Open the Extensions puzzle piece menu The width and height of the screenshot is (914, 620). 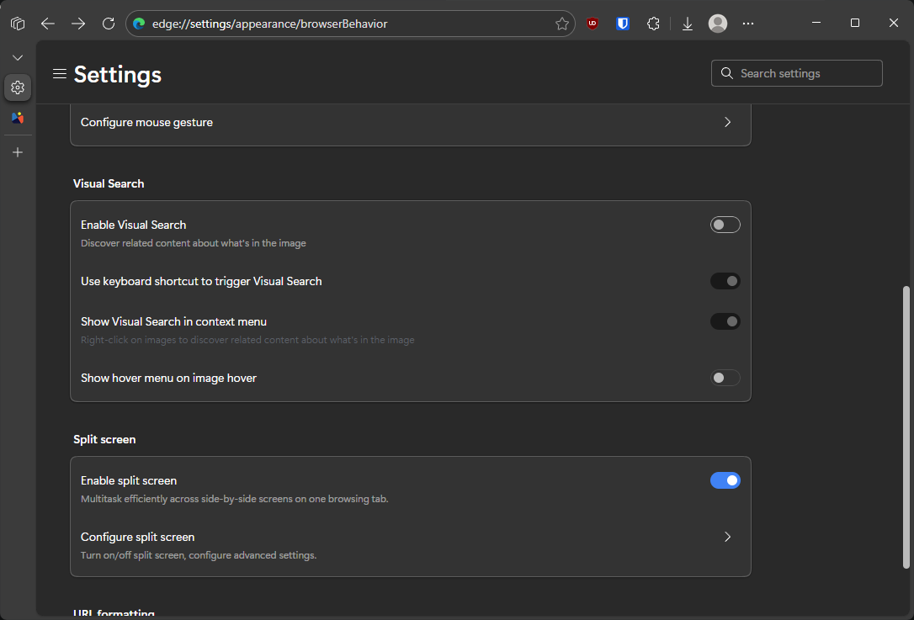(653, 24)
